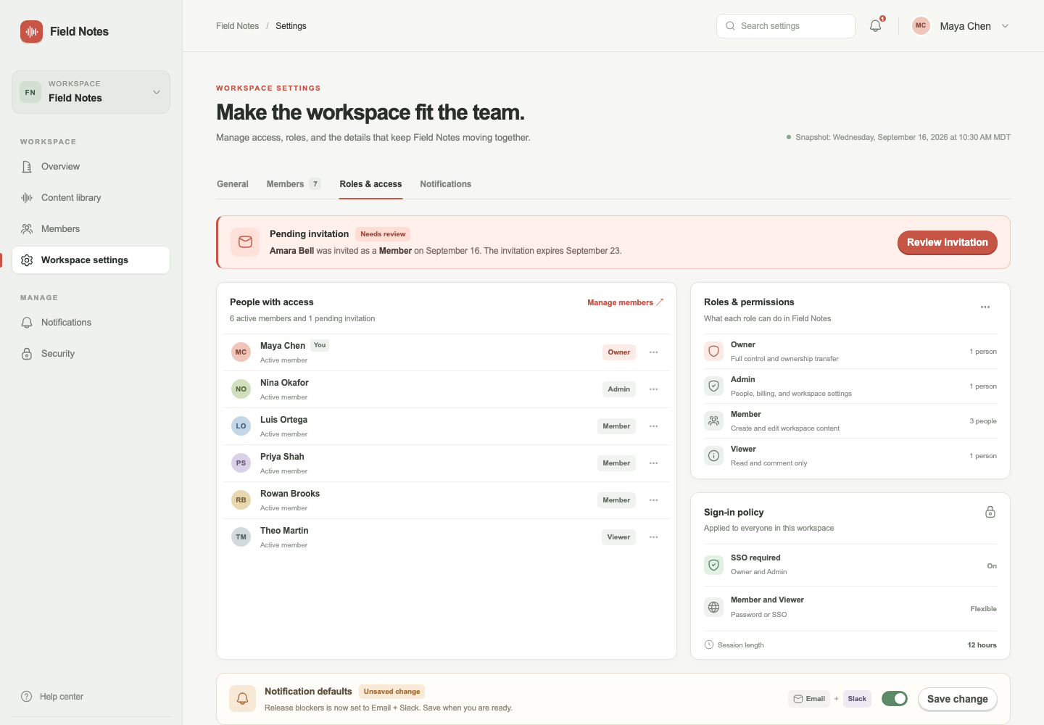Click the Sign-in policy lock icon
This screenshot has height=725, width=1044.
tap(990, 513)
